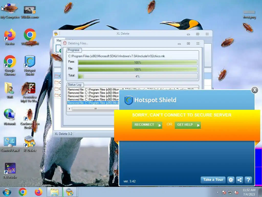This screenshot has height=197, width=262.
Task: Click Status Log scrollbar left arrow
Action: point(70,109)
